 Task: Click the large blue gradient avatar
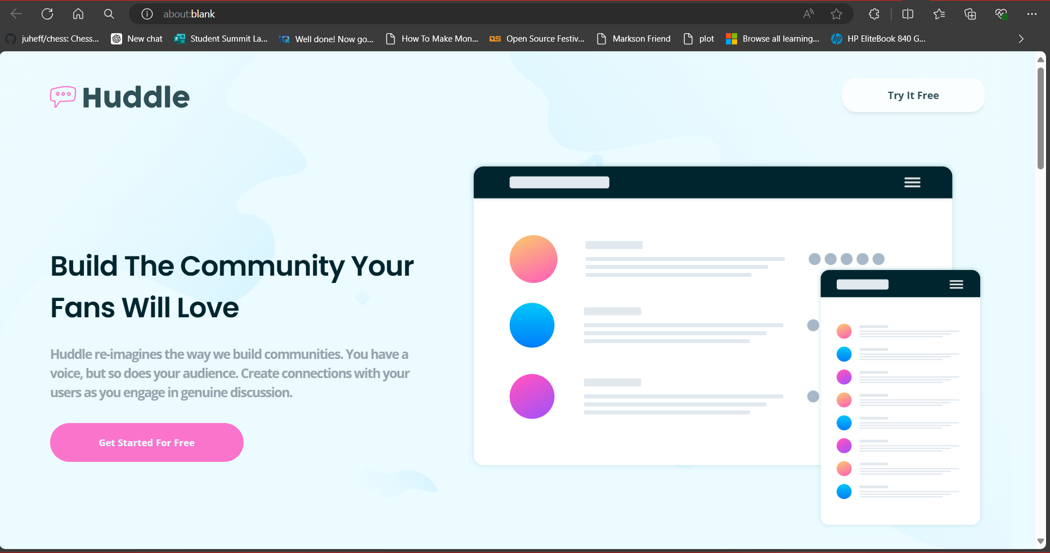click(532, 325)
